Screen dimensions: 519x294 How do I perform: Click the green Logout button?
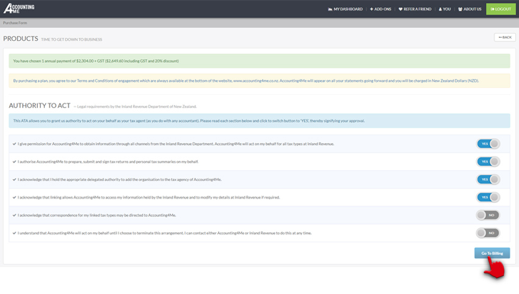501,9
